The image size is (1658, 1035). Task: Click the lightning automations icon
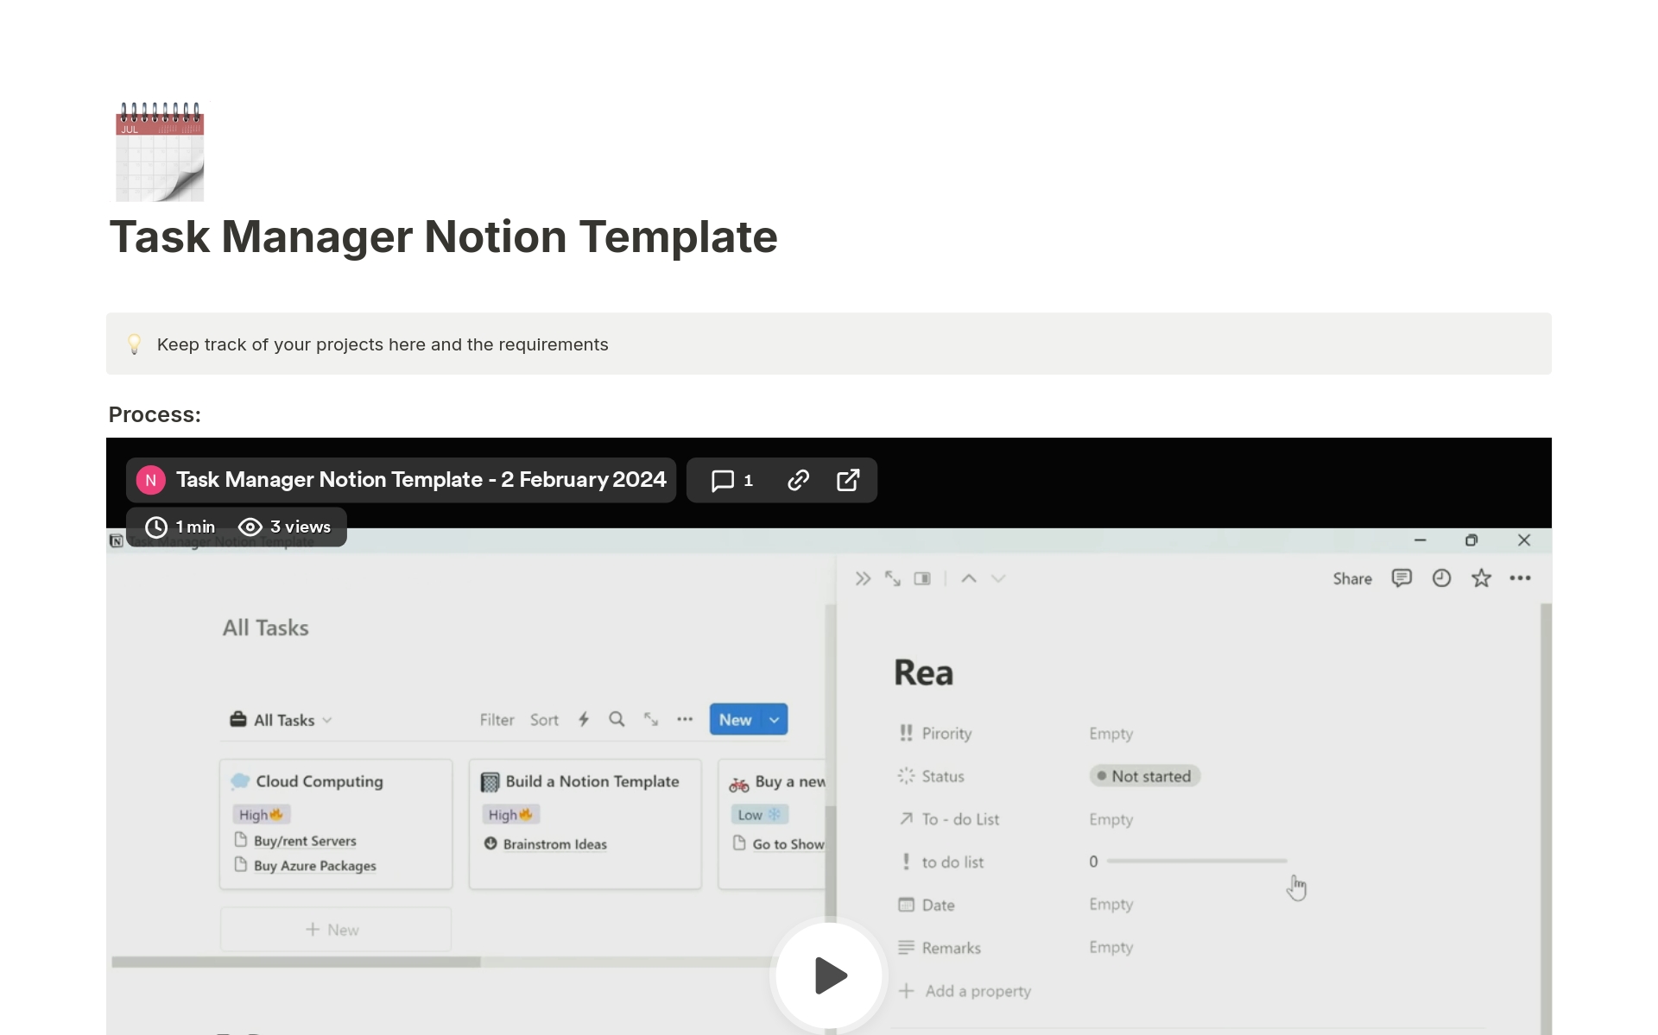click(584, 720)
